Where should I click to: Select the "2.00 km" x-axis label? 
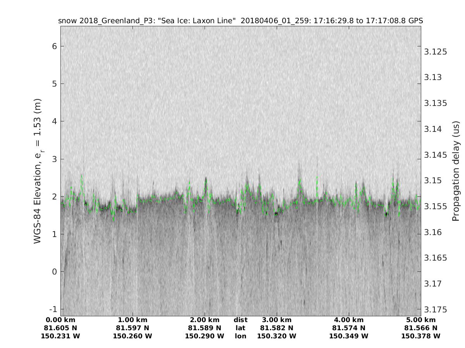(x=205, y=320)
